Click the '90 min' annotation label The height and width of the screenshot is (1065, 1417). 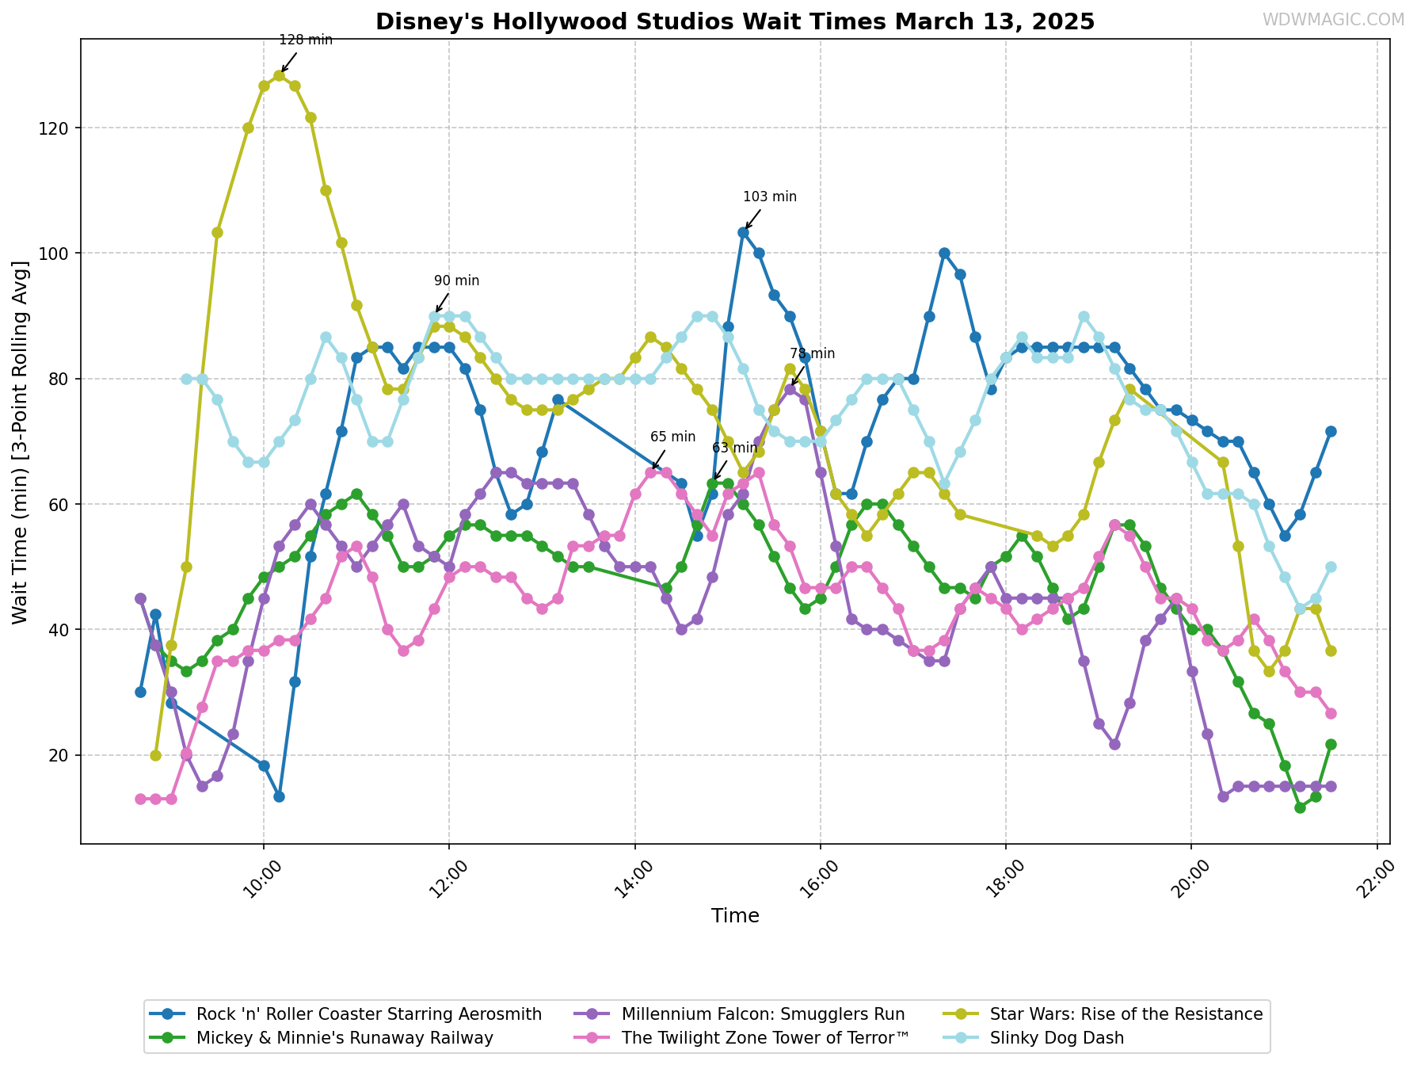pos(457,281)
